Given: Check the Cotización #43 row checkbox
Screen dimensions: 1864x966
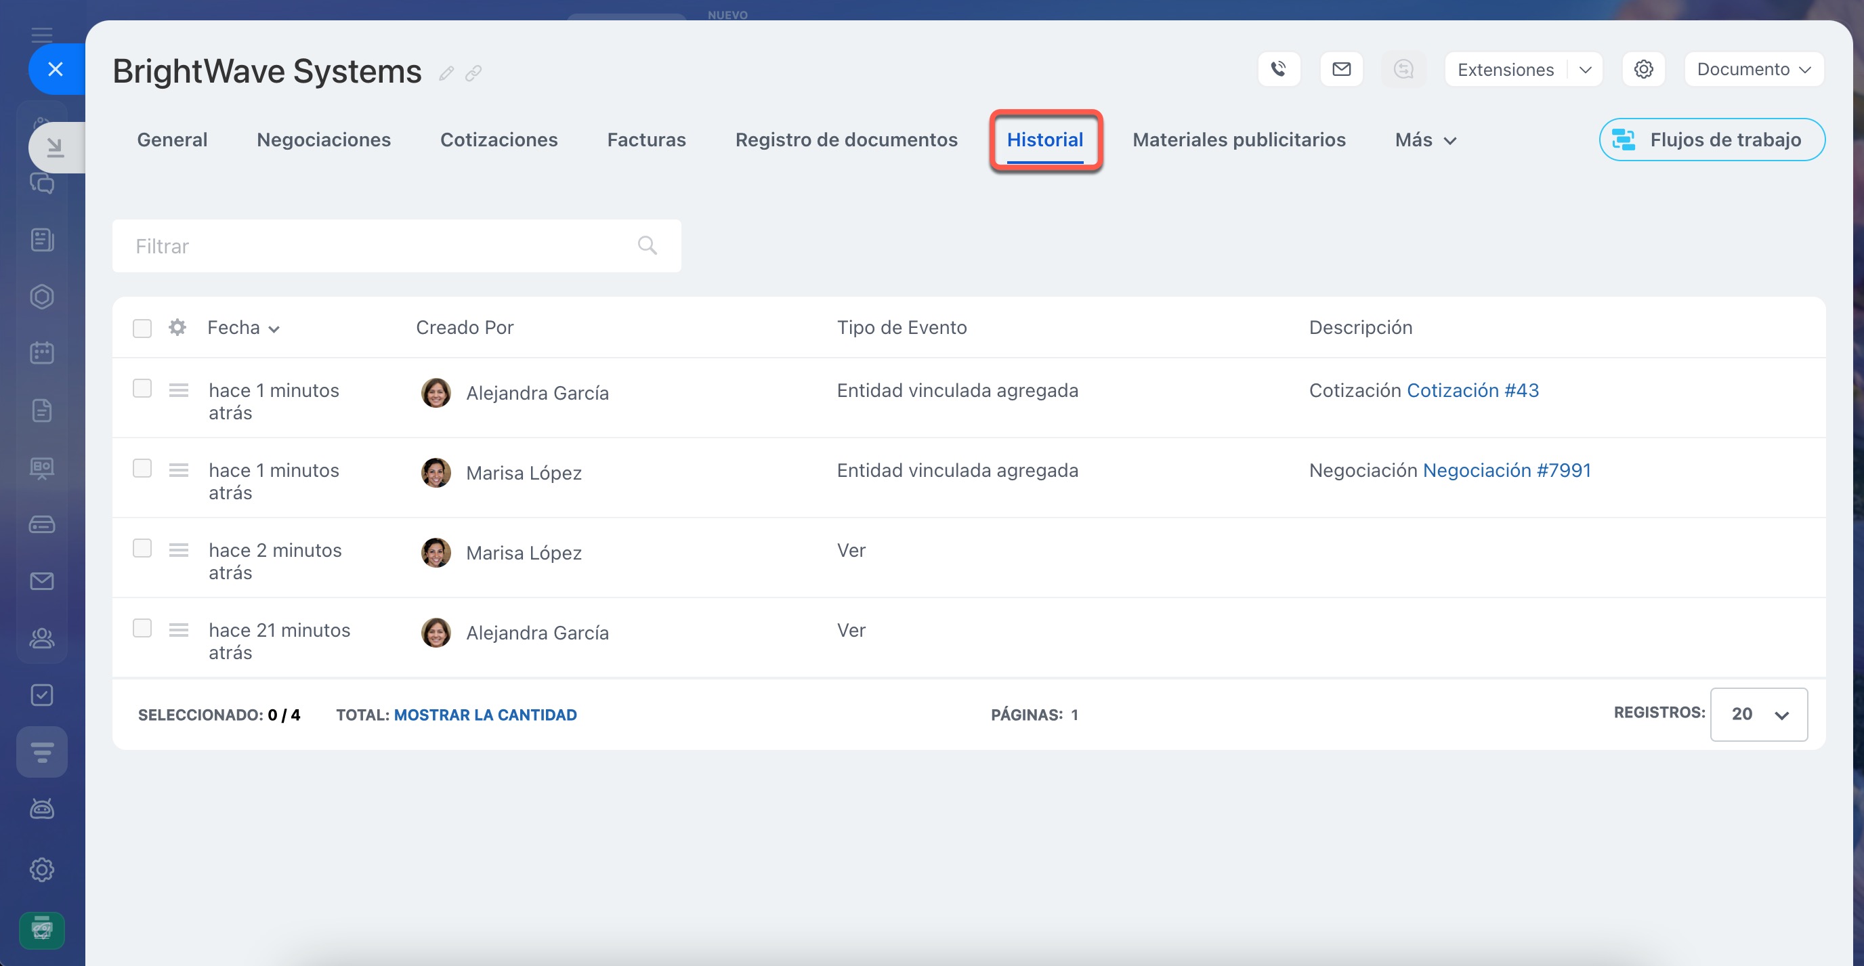Looking at the screenshot, I should click(x=142, y=389).
